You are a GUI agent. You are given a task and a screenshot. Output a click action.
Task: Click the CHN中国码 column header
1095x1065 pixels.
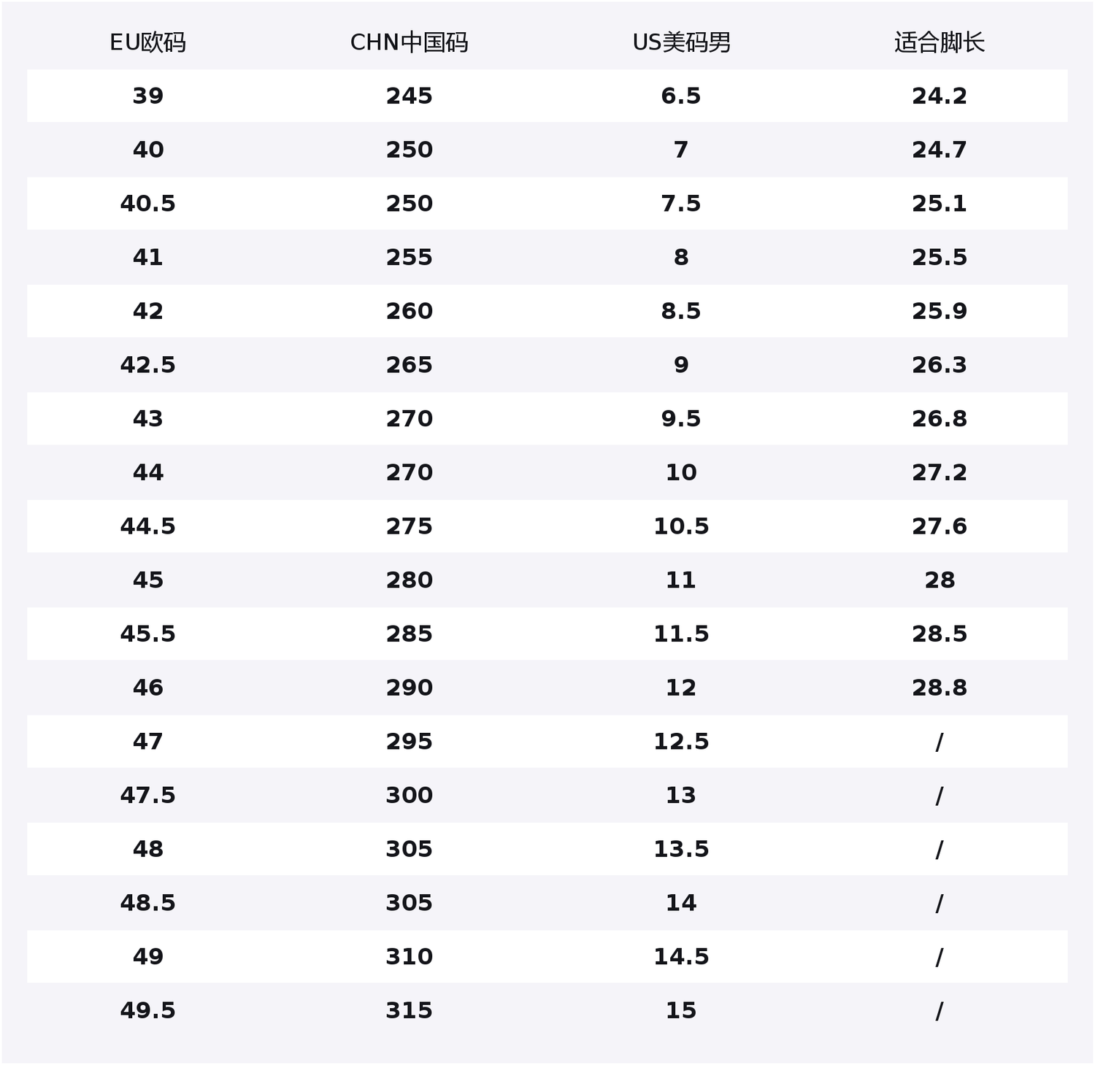(409, 43)
